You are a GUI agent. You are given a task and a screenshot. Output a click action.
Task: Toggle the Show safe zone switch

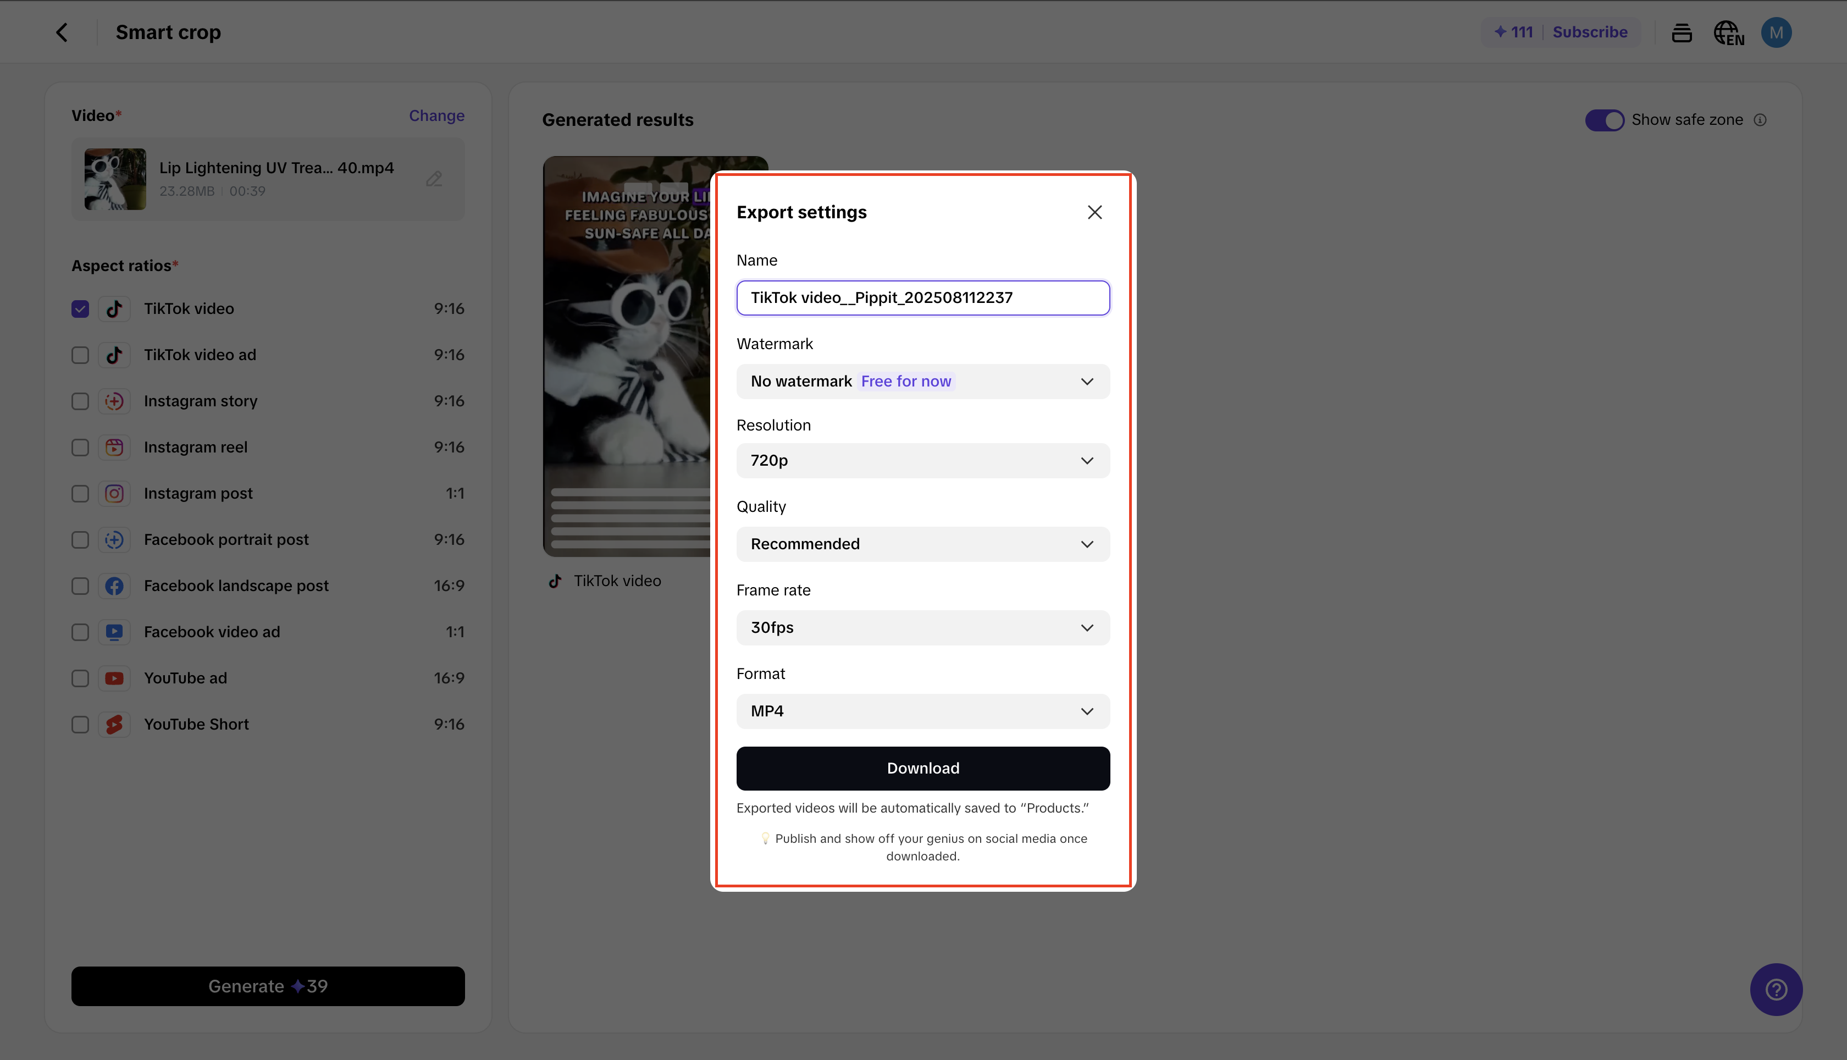(1605, 119)
